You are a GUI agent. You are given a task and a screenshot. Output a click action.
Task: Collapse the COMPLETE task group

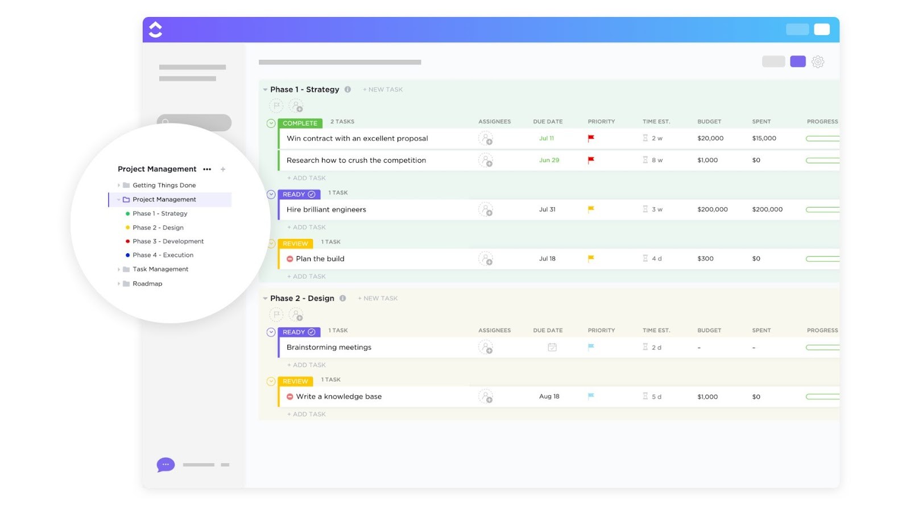click(x=271, y=122)
